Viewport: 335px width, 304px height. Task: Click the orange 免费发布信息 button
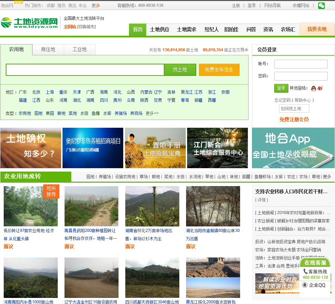point(219,70)
